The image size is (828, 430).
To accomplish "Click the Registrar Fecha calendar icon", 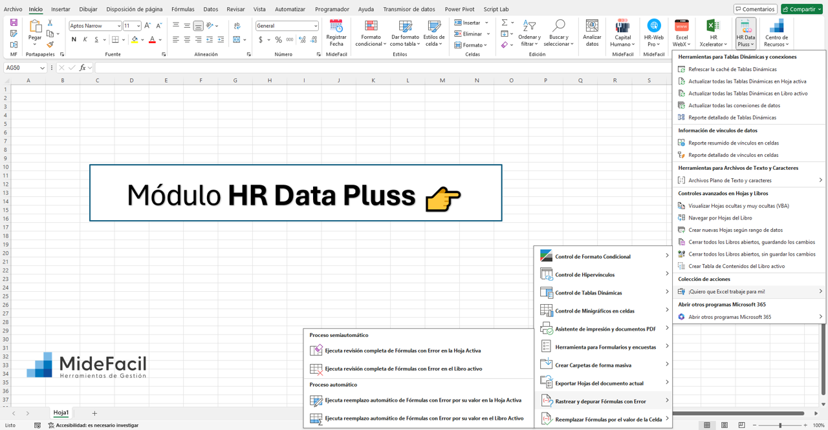I will pos(336,26).
